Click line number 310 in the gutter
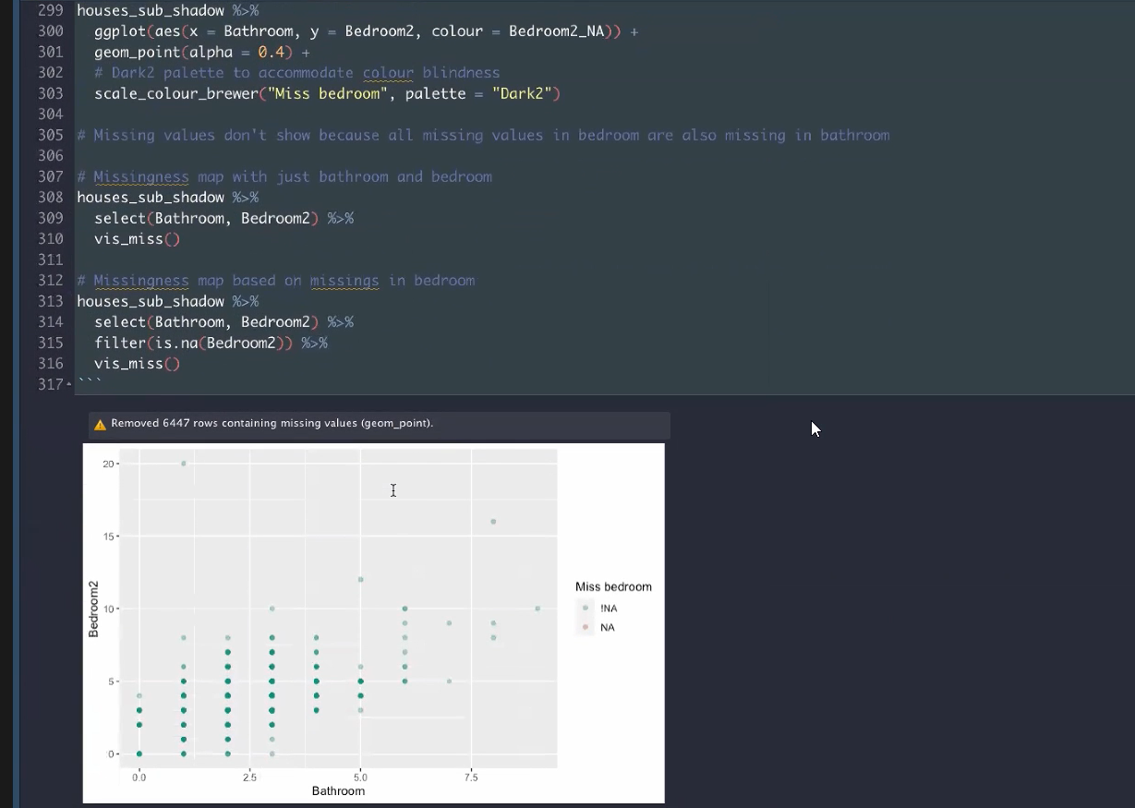This screenshot has height=808, width=1135. (x=51, y=239)
